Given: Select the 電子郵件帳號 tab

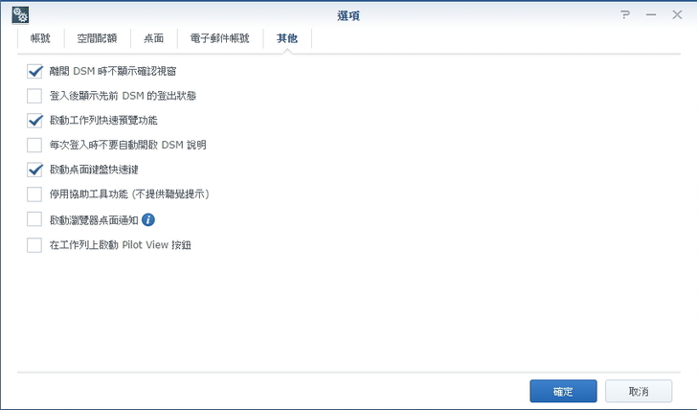Looking at the screenshot, I should tap(220, 38).
